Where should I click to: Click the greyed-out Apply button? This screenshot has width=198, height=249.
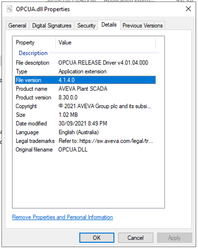174,238
